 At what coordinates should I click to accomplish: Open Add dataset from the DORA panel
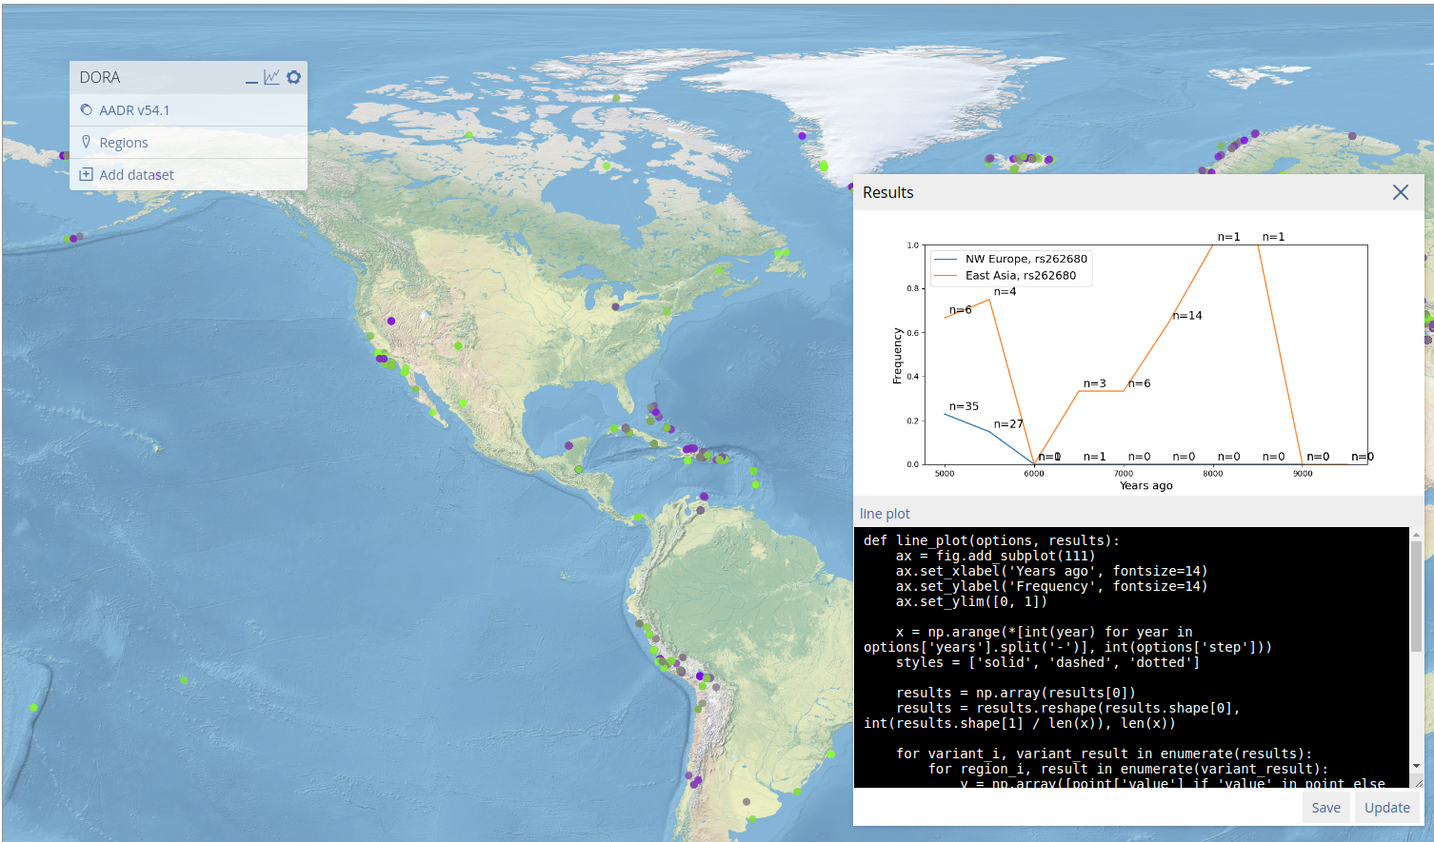[136, 174]
